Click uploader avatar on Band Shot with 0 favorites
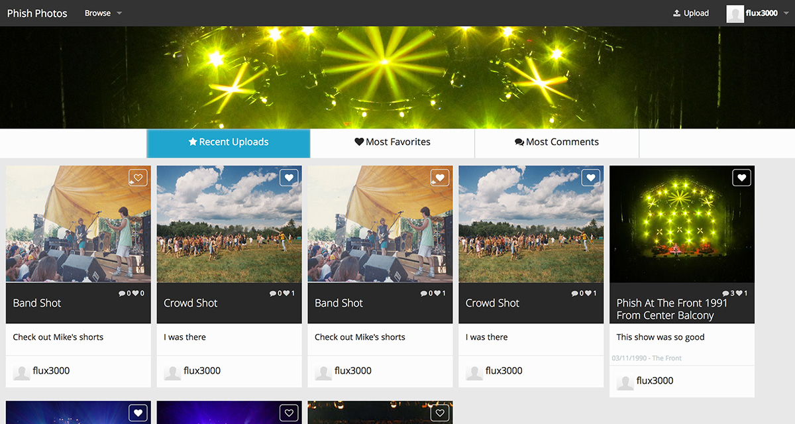Image resolution: width=795 pixels, height=424 pixels. pyautogui.click(x=21, y=371)
